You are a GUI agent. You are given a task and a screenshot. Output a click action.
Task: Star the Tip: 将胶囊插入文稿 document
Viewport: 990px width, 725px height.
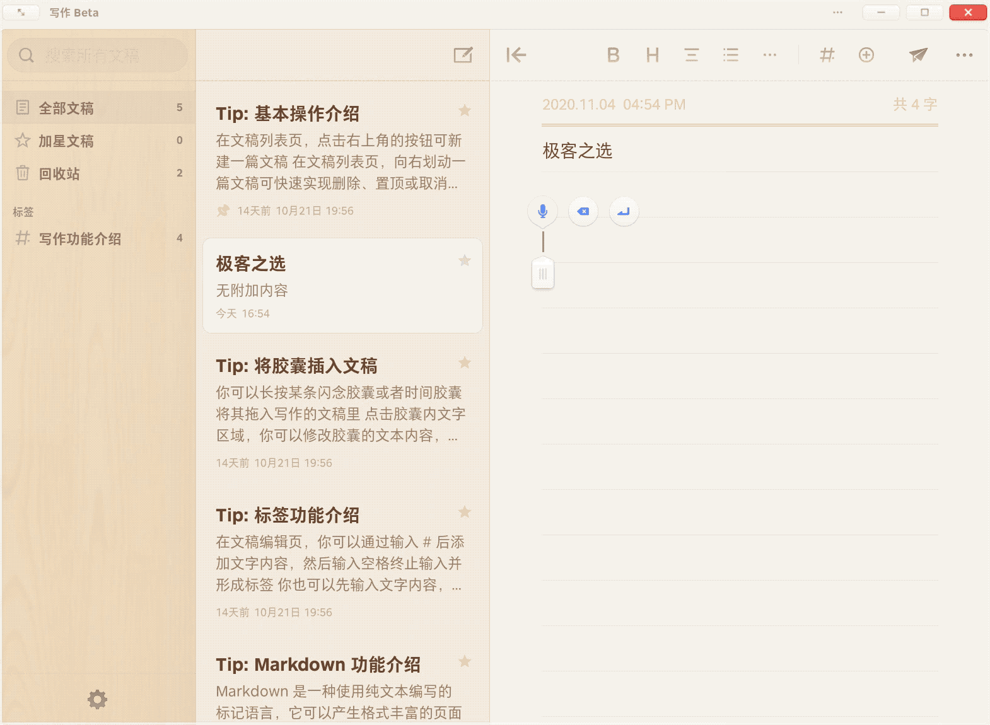click(x=465, y=362)
